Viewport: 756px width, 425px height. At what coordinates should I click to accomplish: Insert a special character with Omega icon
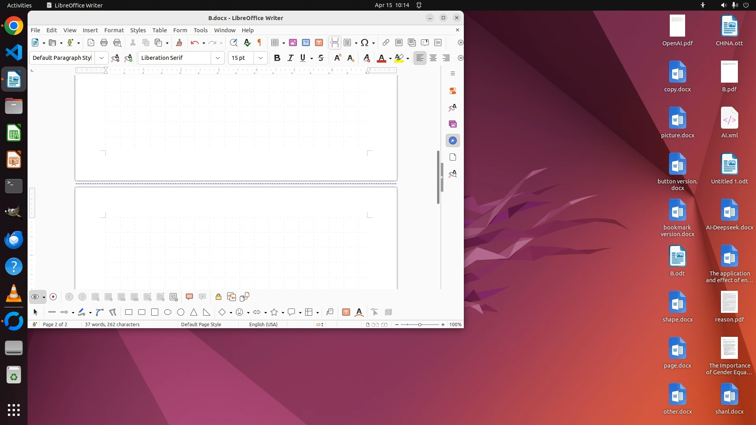coord(365,42)
